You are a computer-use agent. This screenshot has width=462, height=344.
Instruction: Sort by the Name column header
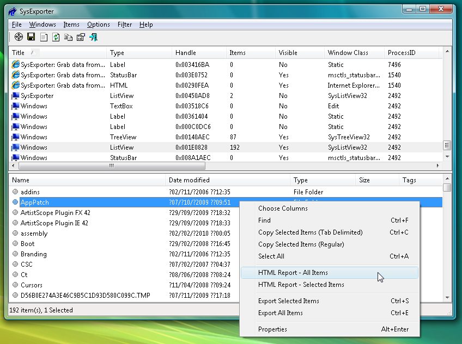(x=87, y=180)
